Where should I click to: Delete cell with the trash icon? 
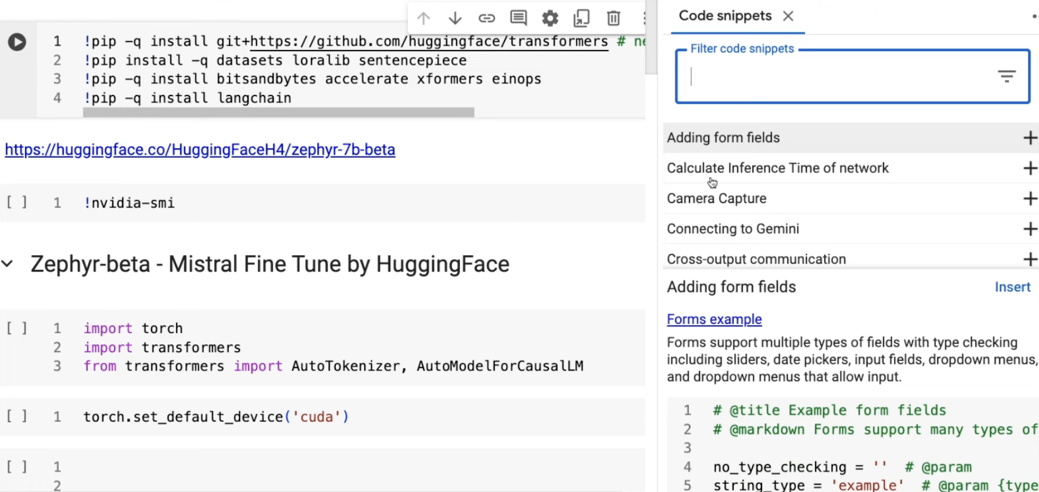pyautogui.click(x=613, y=18)
